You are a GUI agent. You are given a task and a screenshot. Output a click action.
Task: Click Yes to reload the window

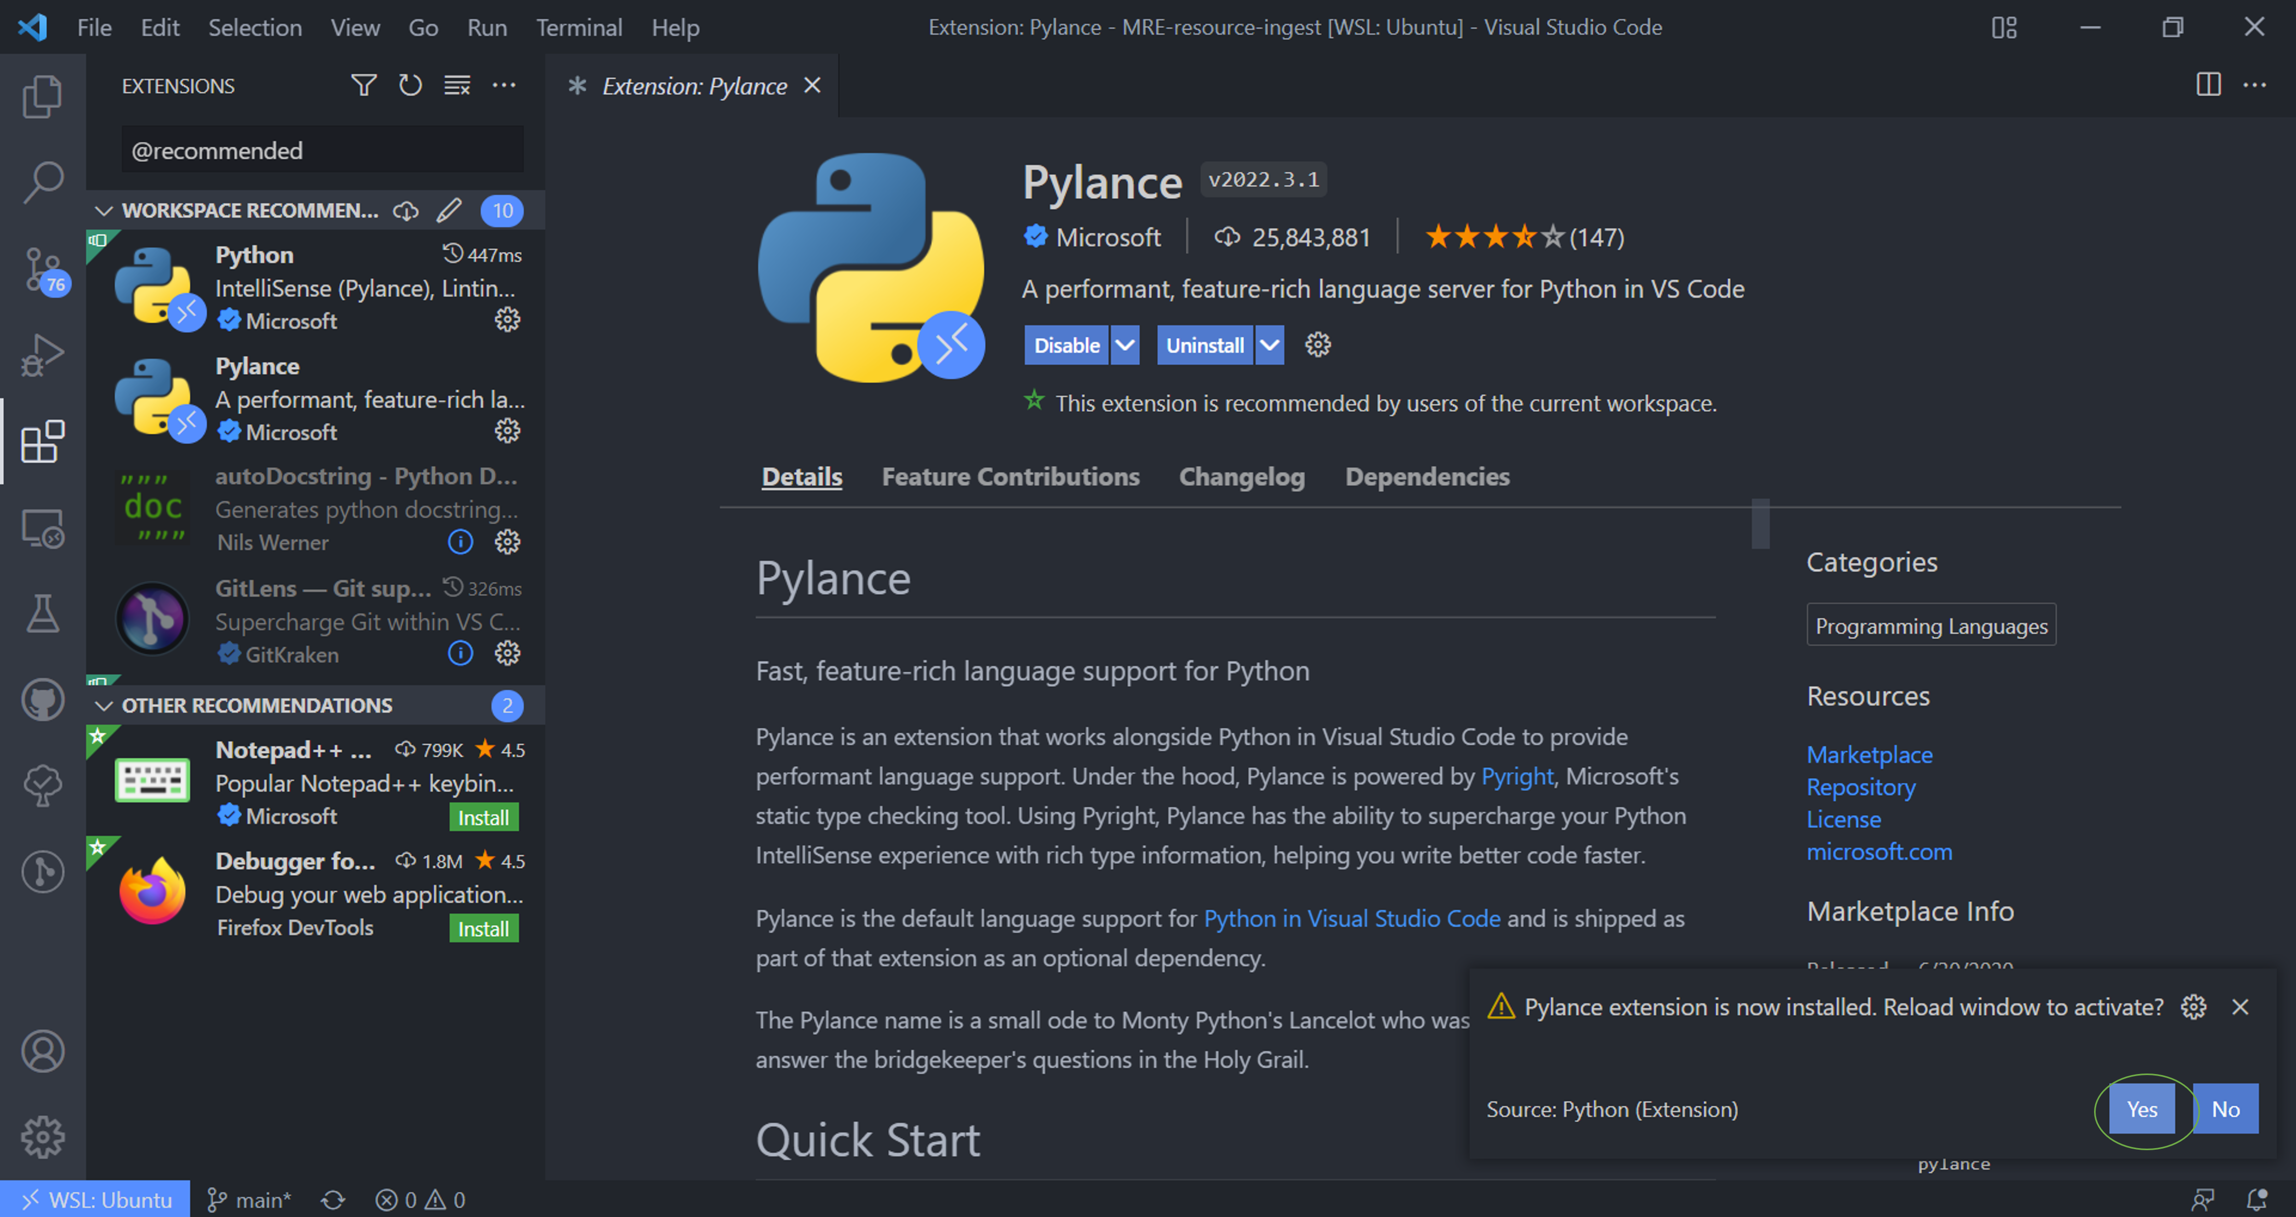point(2142,1108)
